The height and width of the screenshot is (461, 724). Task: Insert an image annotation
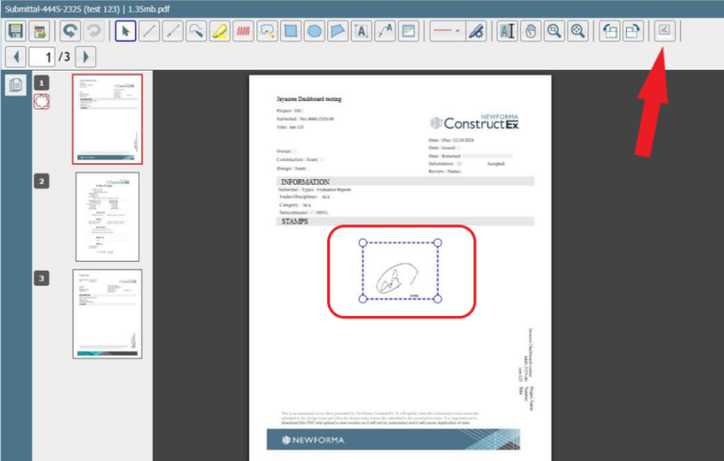click(408, 31)
